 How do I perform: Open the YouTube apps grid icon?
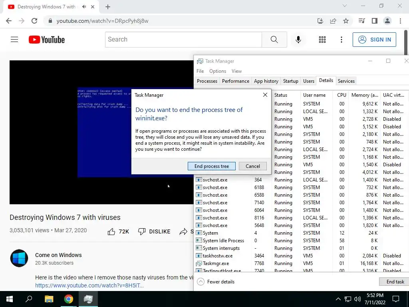pos(322,40)
